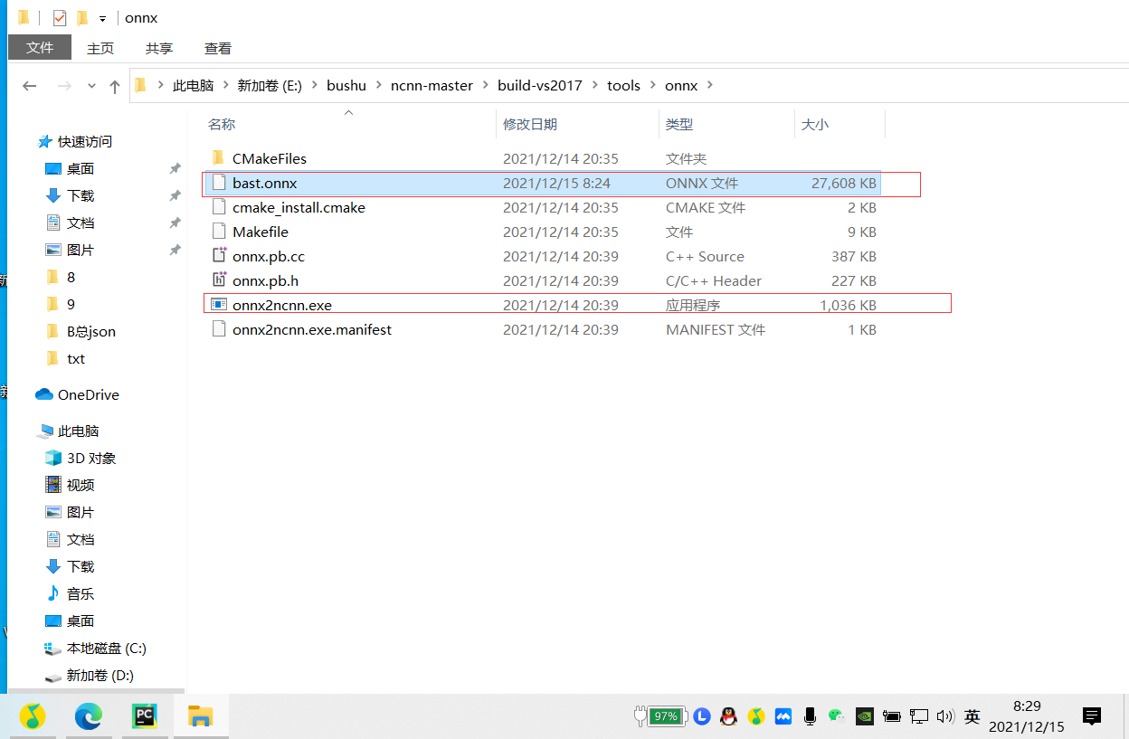Check the 97% battery status icon
Viewport: 1129px width, 739px height.
[x=663, y=715]
